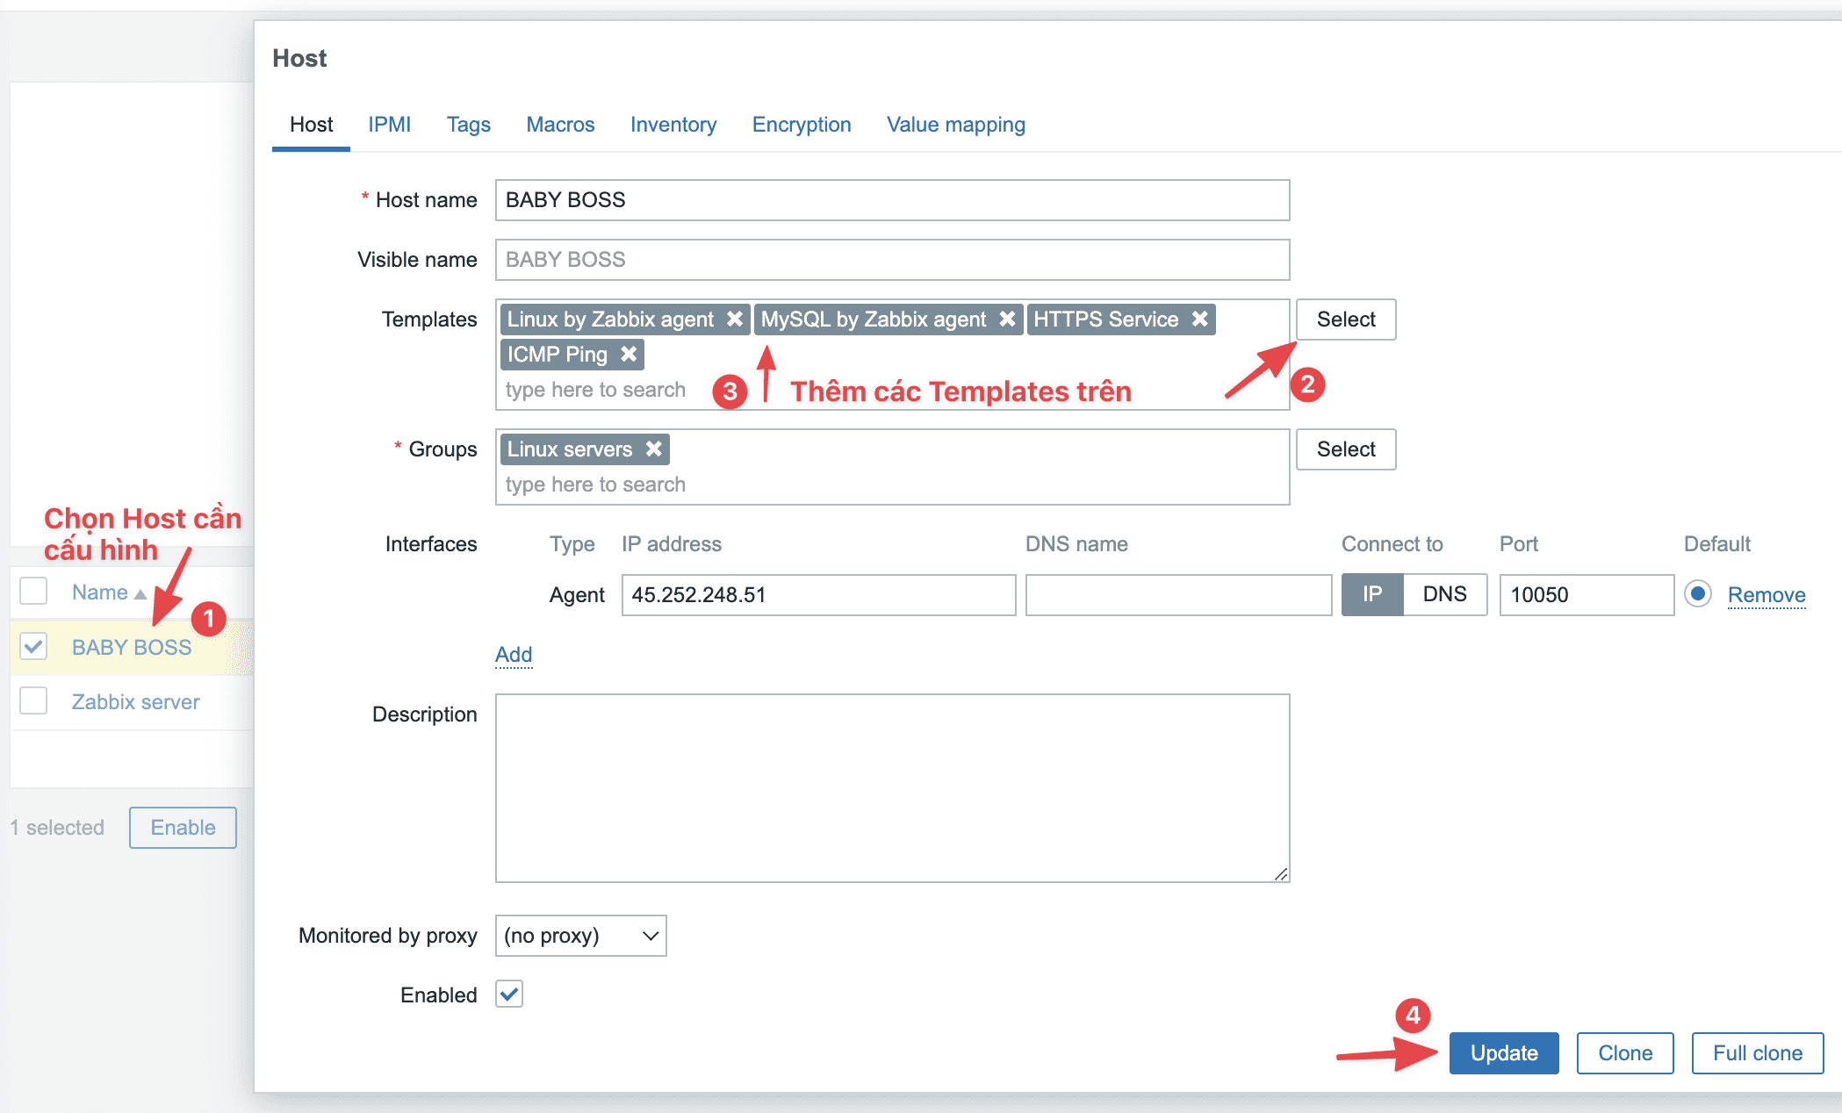Check the Zabbix server host checkbox

[x=33, y=701]
